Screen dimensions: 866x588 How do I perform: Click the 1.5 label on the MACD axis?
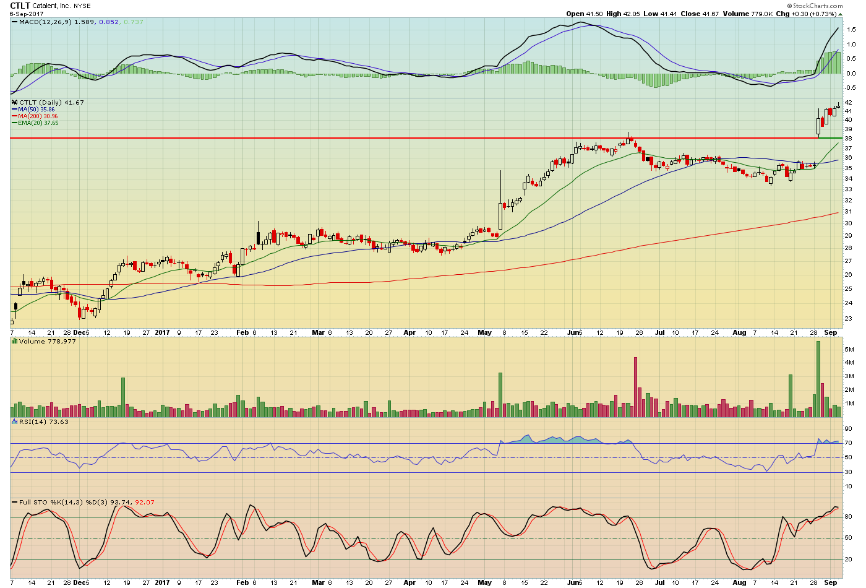(852, 30)
